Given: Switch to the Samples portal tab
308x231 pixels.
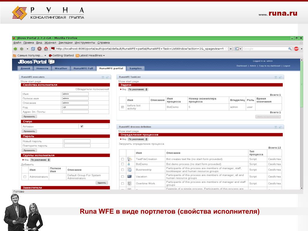Looking at the screenshot, I should coord(135,68).
